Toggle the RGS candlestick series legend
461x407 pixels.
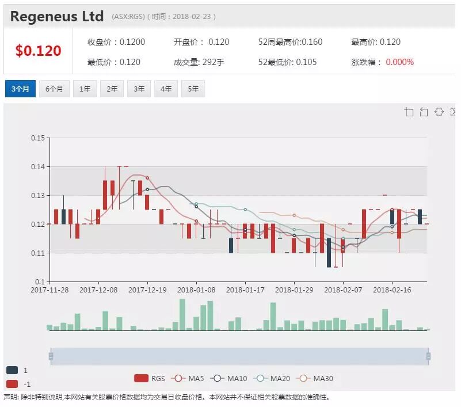(x=150, y=378)
